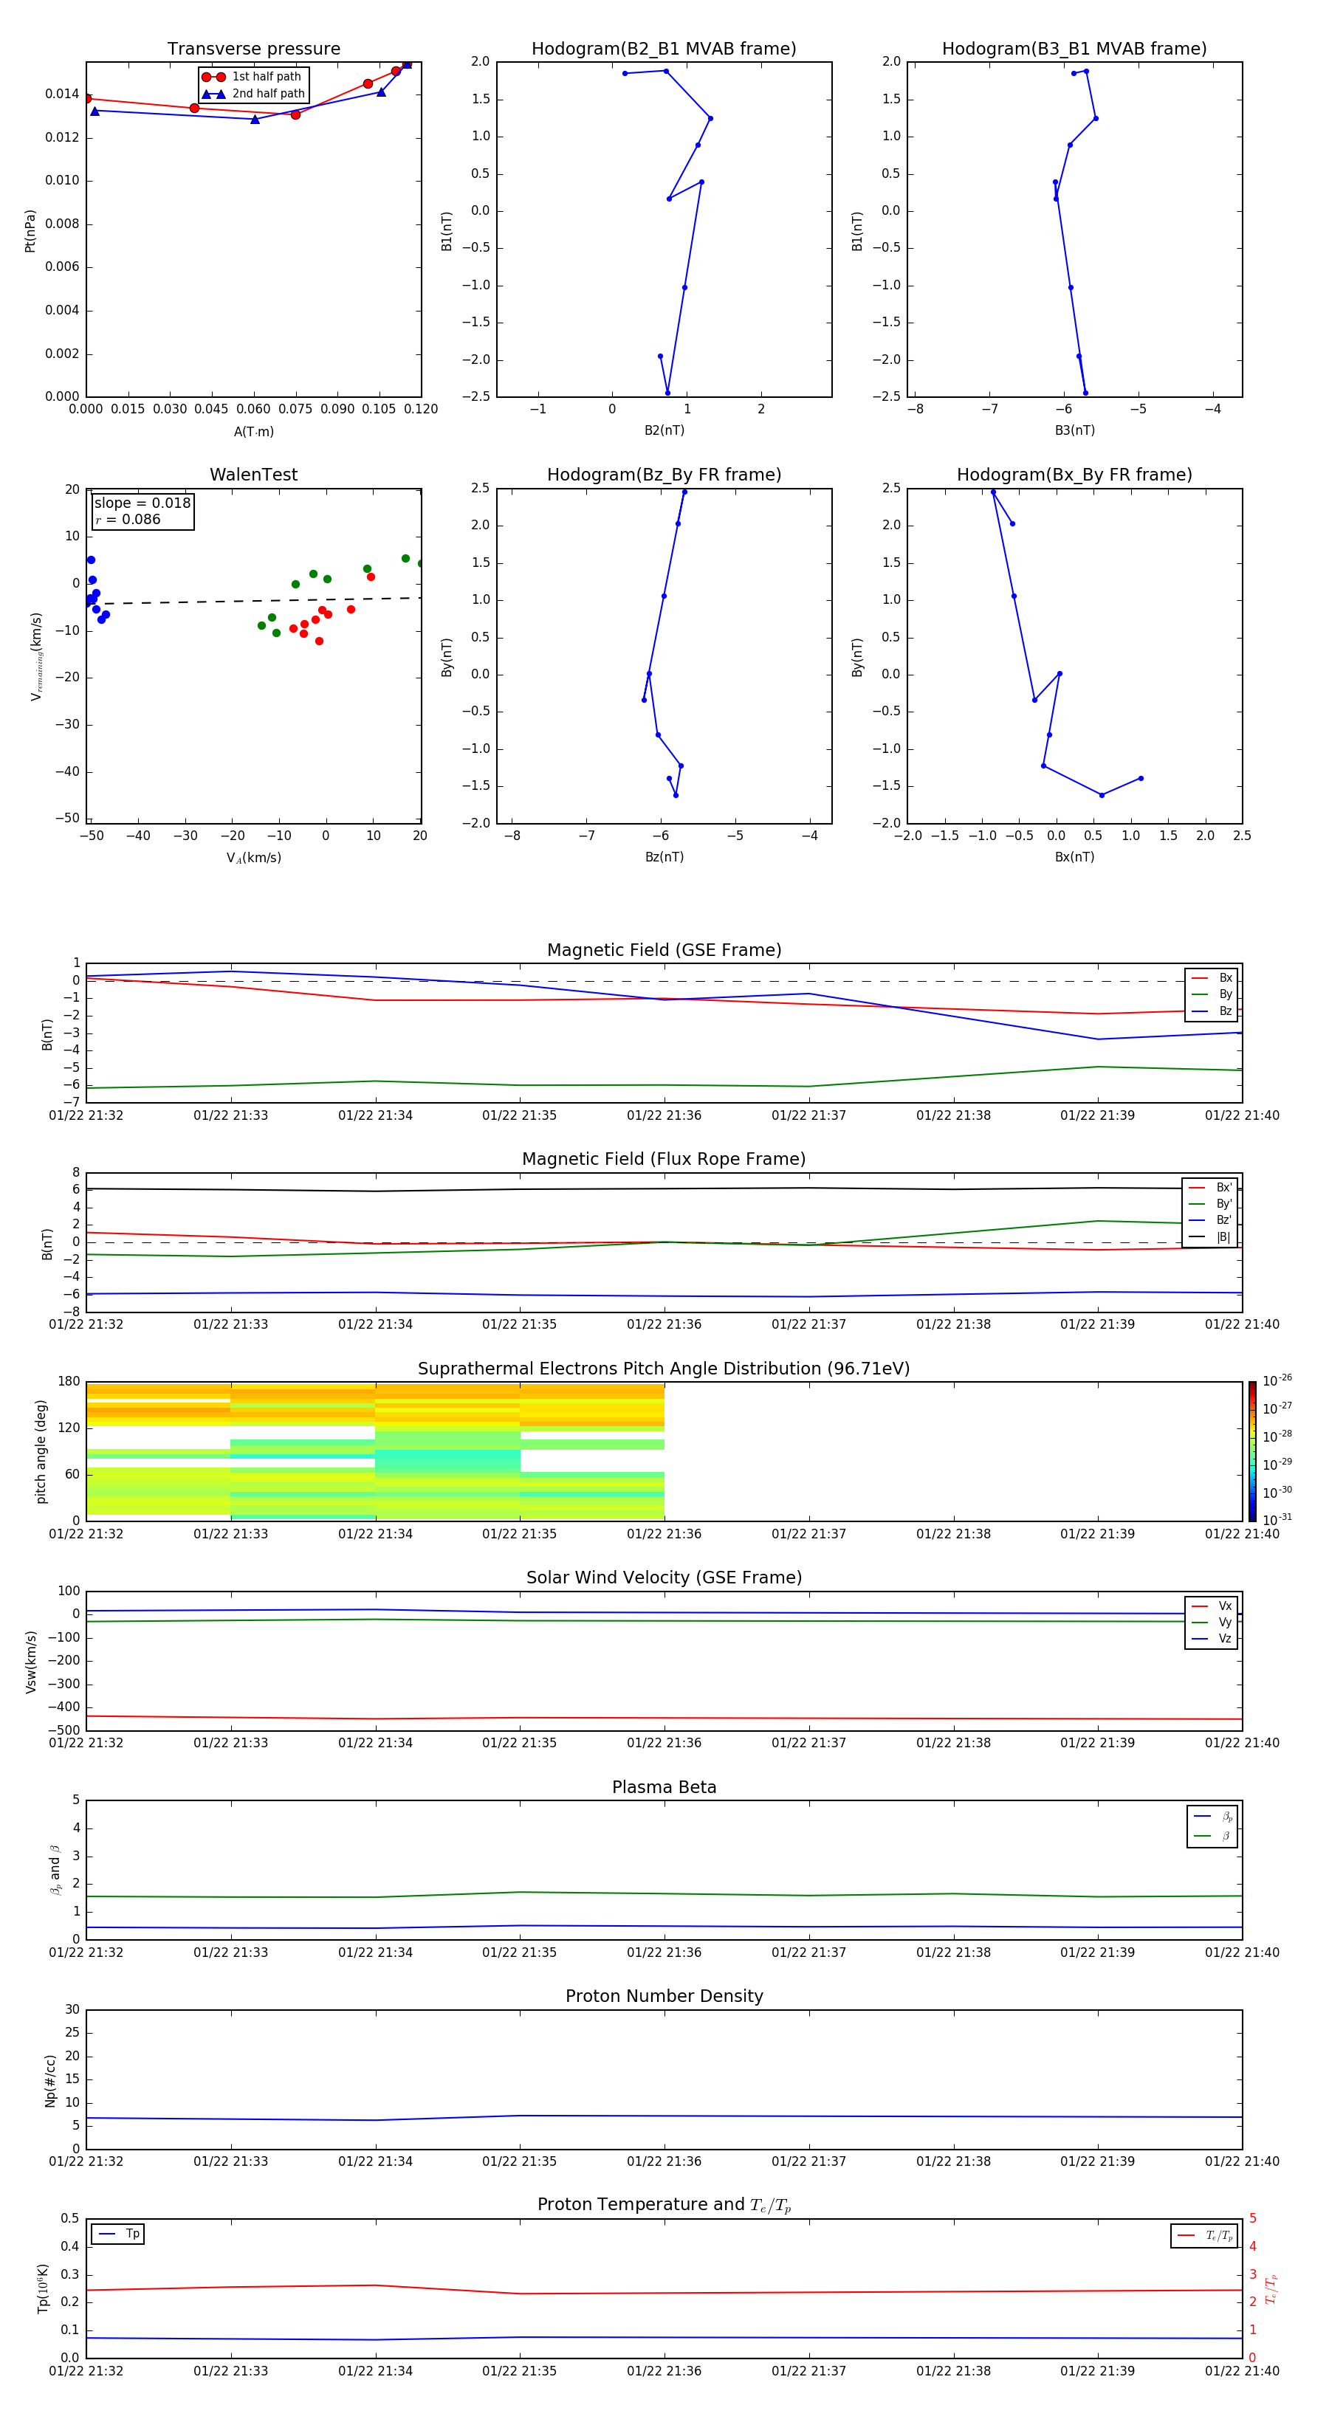
Task: Click the 'Pt(nPa)' y-axis label
Action: coord(30,231)
